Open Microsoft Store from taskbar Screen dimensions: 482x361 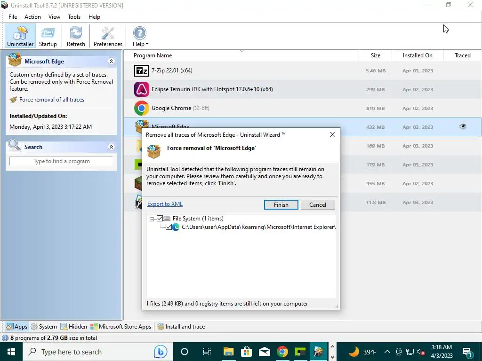(x=246, y=352)
